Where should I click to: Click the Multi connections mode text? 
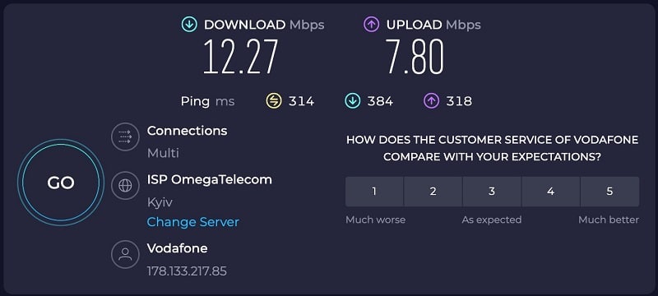pyautogui.click(x=163, y=153)
